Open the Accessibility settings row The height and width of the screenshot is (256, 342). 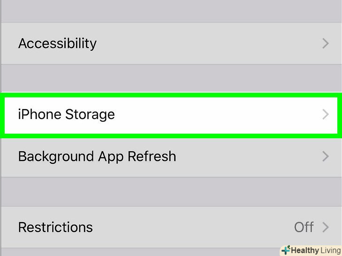click(x=57, y=43)
